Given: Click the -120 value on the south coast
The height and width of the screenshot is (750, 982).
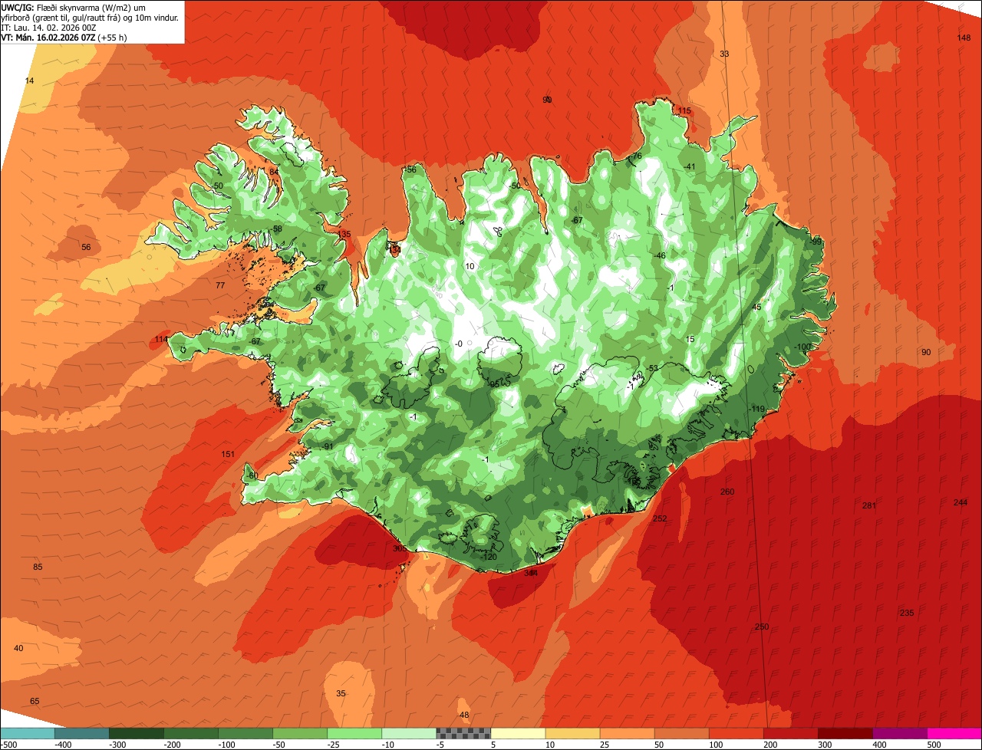Looking at the screenshot, I should click(x=489, y=557).
